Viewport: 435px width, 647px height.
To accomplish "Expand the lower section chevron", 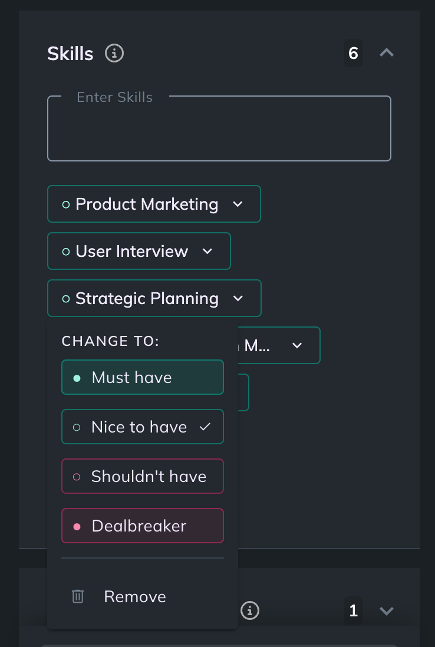I will pos(386,610).
